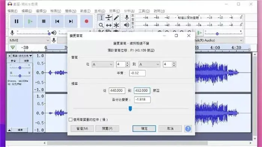Adjust the recording volume slider knob
Screen dimensions: 262x147
[49, 34]
